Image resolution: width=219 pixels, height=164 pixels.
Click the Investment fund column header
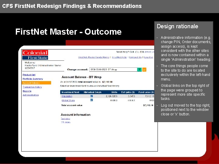point(70,92)
